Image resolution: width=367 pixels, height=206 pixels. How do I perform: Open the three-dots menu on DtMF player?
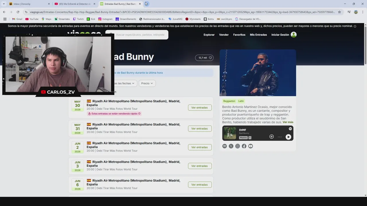(280, 137)
